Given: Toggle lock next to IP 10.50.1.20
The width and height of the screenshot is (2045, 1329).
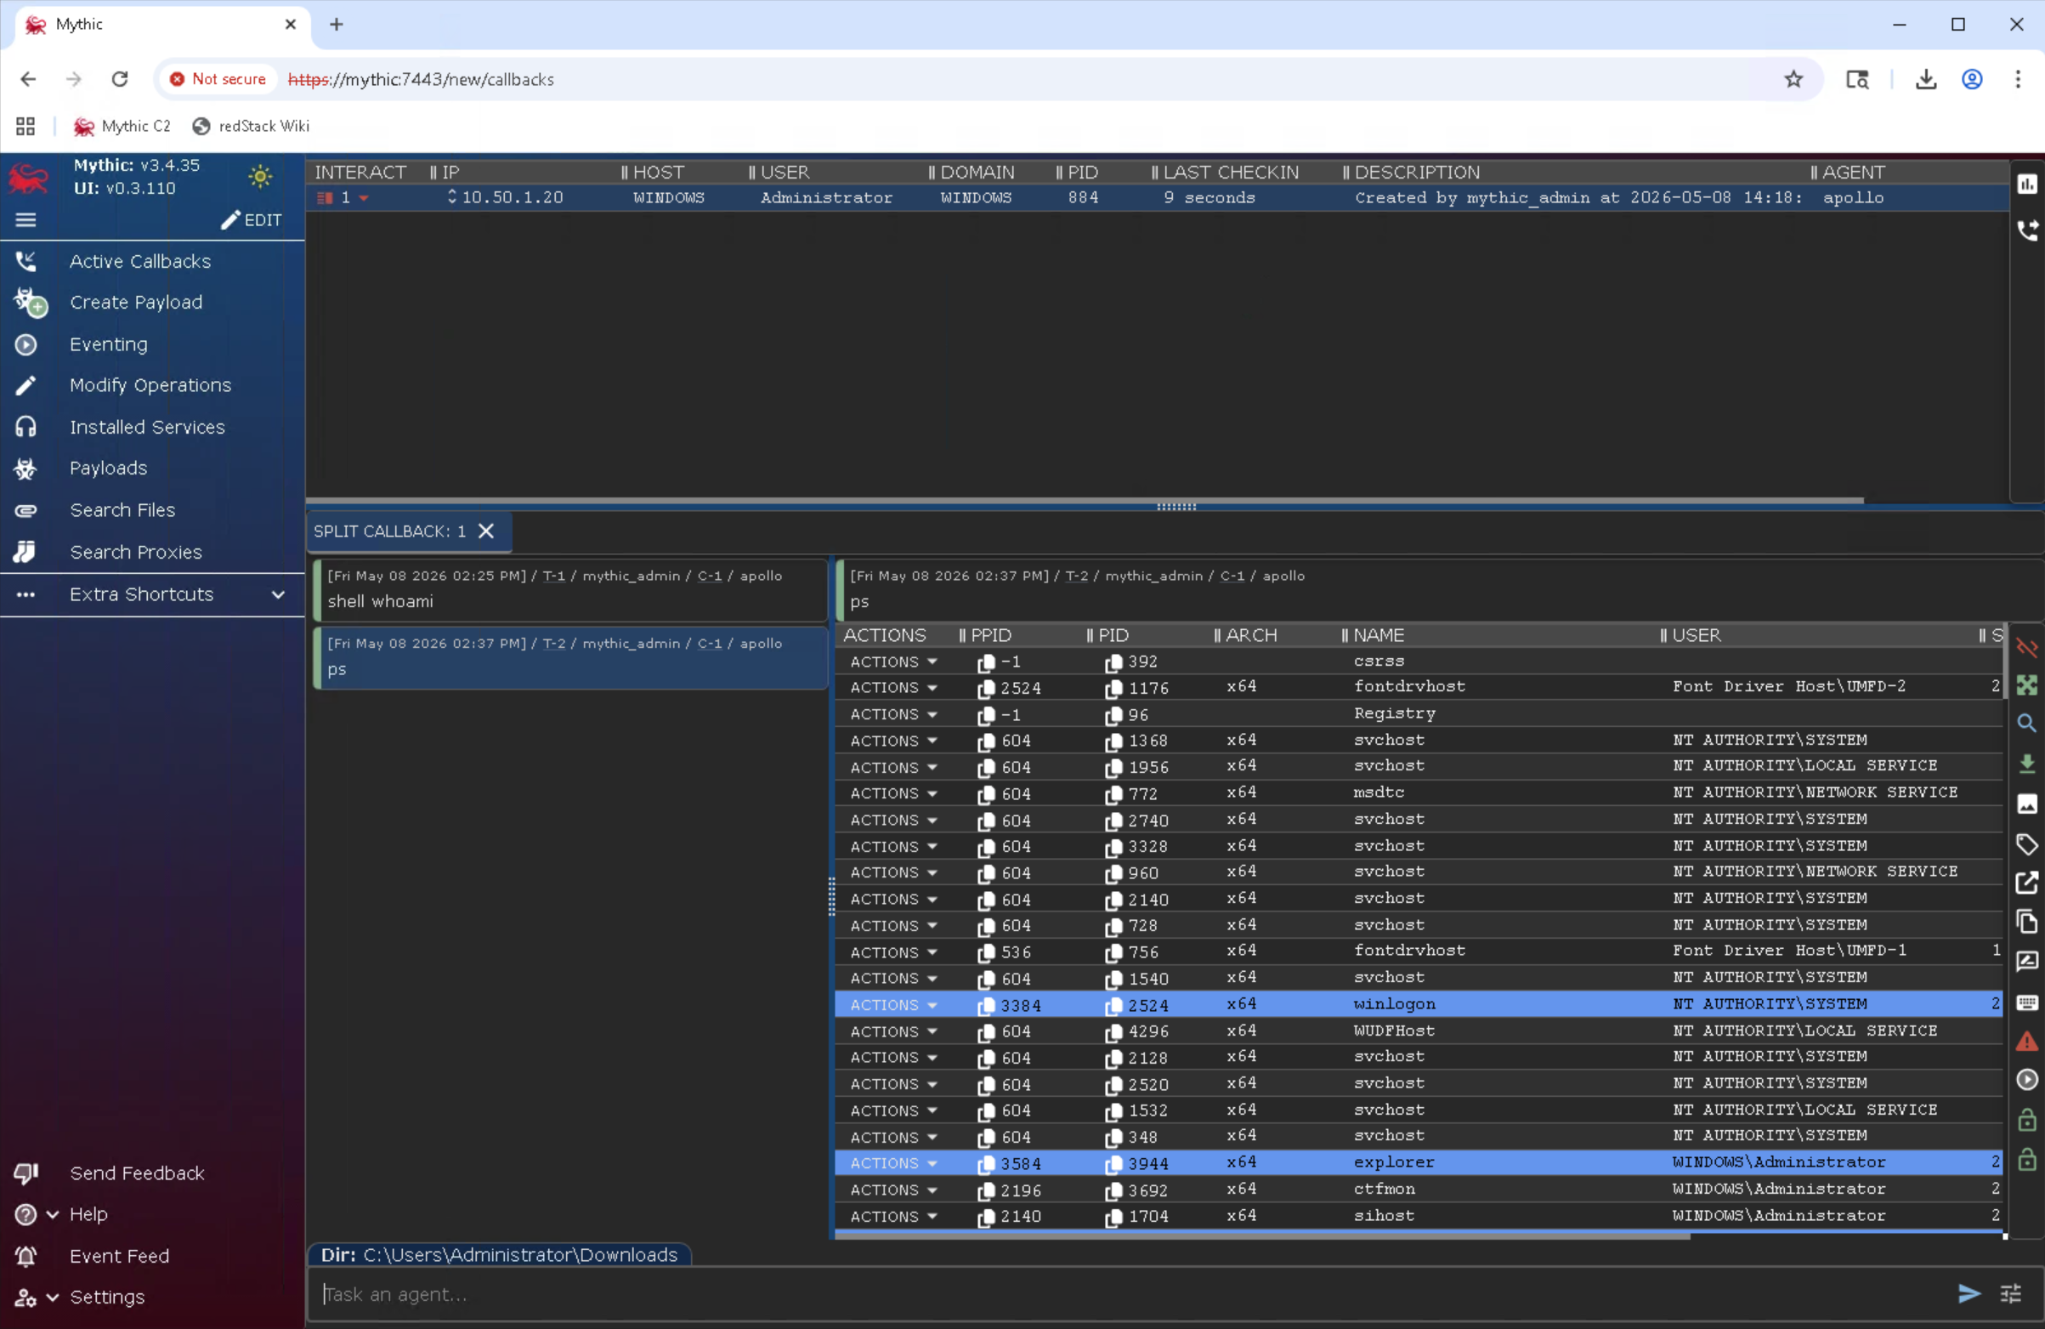Looking at the screenshot, I should [452, 198].
